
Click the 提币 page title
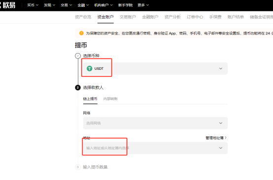(81, 45)
